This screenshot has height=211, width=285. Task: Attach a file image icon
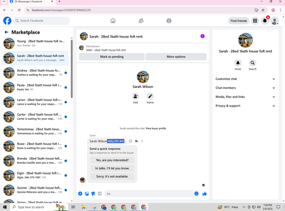click(87, 193)
